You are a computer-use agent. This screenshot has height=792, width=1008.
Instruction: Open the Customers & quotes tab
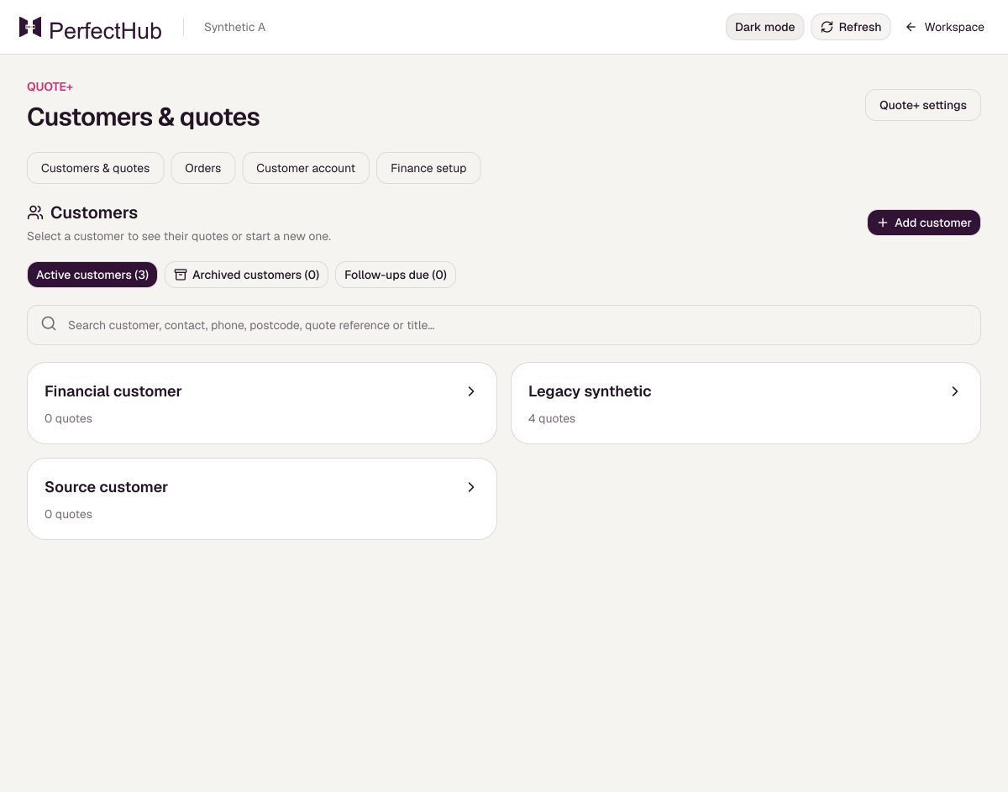(x=96, y=168)
